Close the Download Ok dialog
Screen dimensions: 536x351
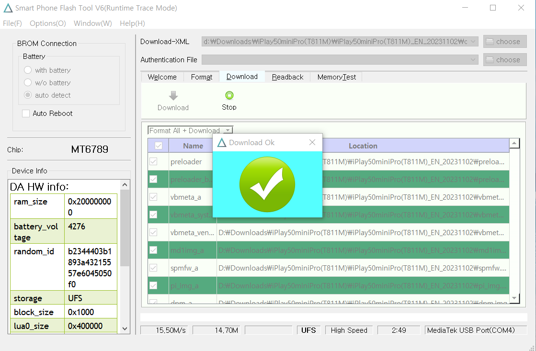[312, 143]
